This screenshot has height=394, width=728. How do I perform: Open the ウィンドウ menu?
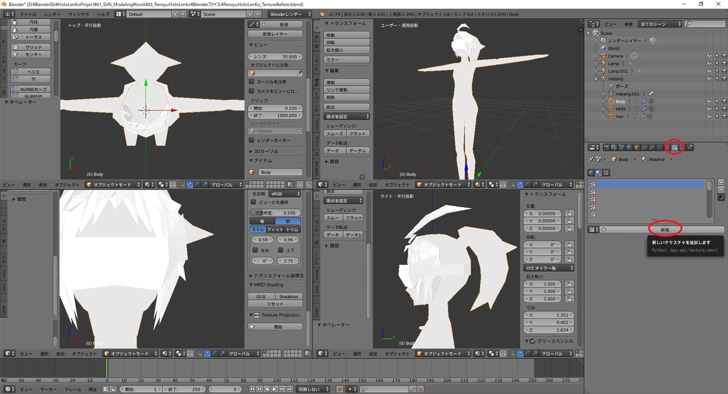coord(78,14)
